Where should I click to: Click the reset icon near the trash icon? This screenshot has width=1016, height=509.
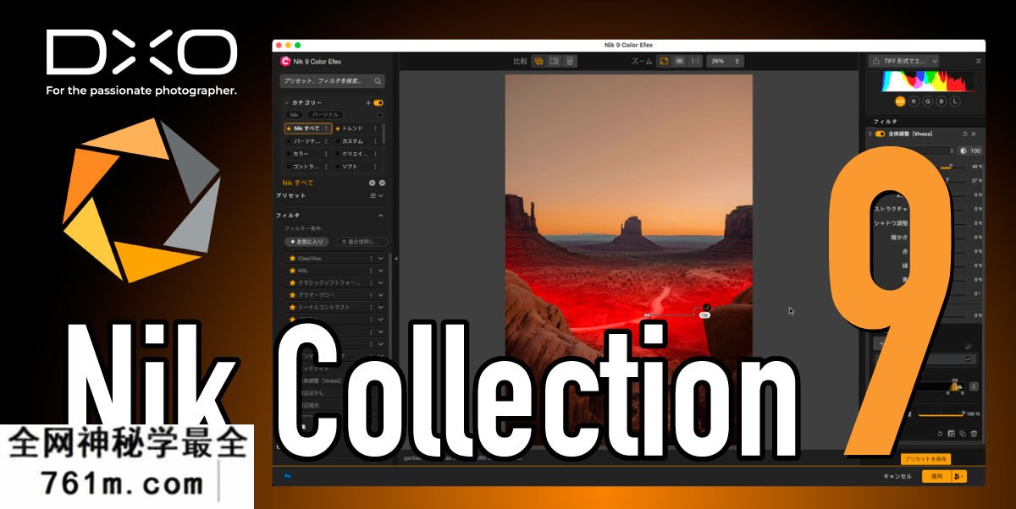pos(940,434)
